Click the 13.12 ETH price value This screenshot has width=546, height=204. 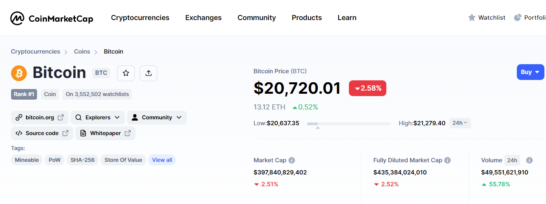point(268,107)
